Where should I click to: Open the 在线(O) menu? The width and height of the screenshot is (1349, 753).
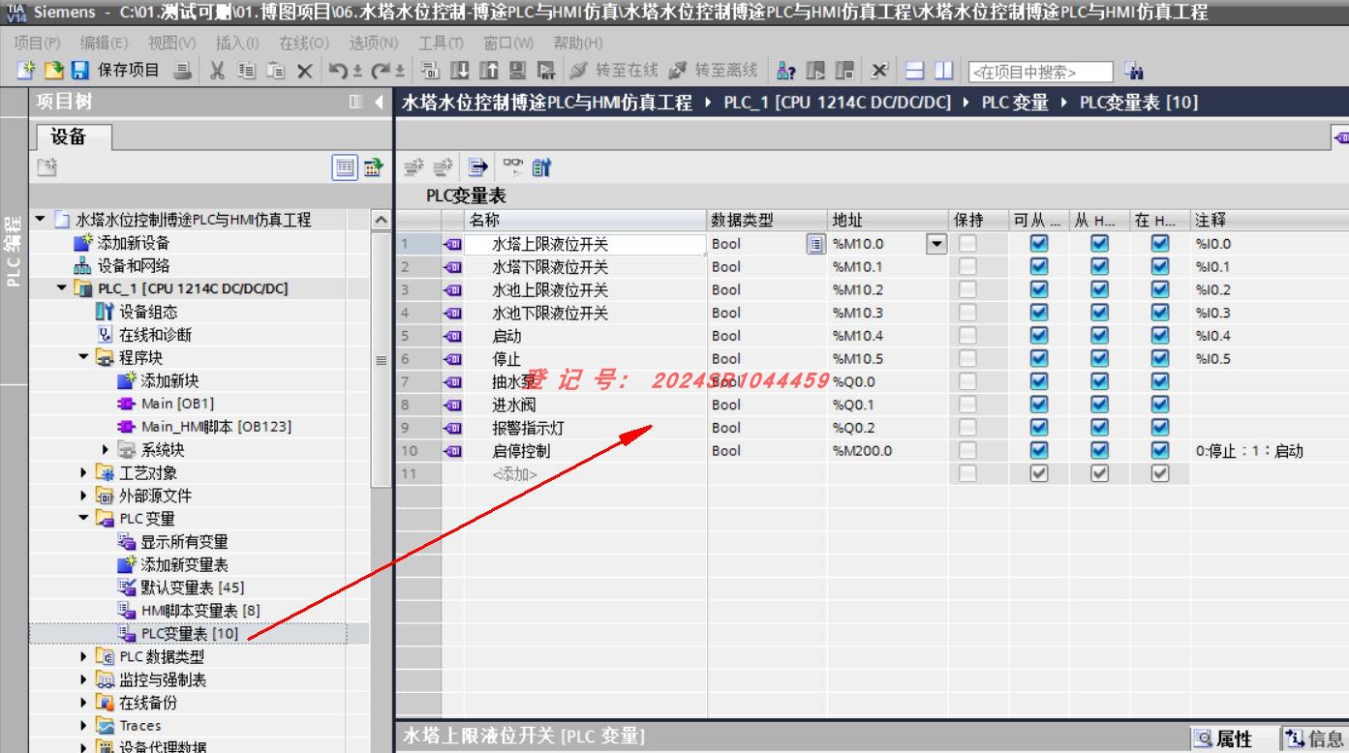pos(304,44)
